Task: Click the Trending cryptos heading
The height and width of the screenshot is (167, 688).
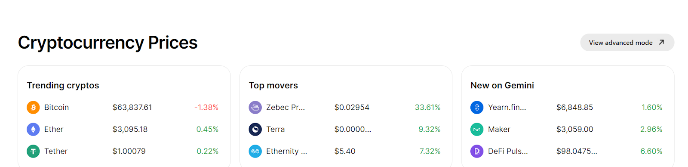Action: 63,85
